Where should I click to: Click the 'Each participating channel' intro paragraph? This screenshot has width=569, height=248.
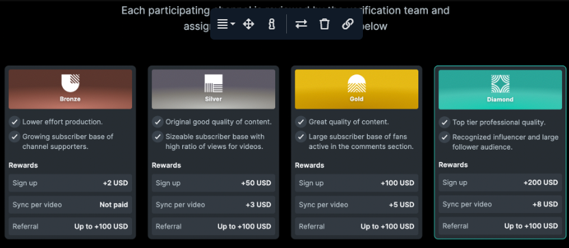[286, 18]
